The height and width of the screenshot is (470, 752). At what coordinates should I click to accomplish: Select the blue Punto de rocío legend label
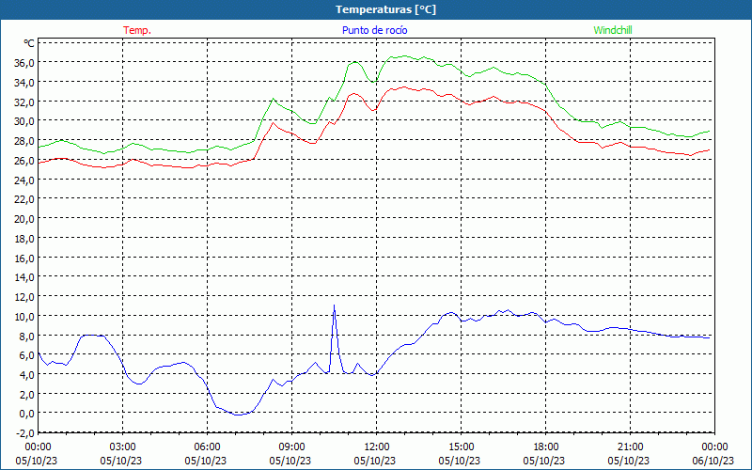pos(374,30)
